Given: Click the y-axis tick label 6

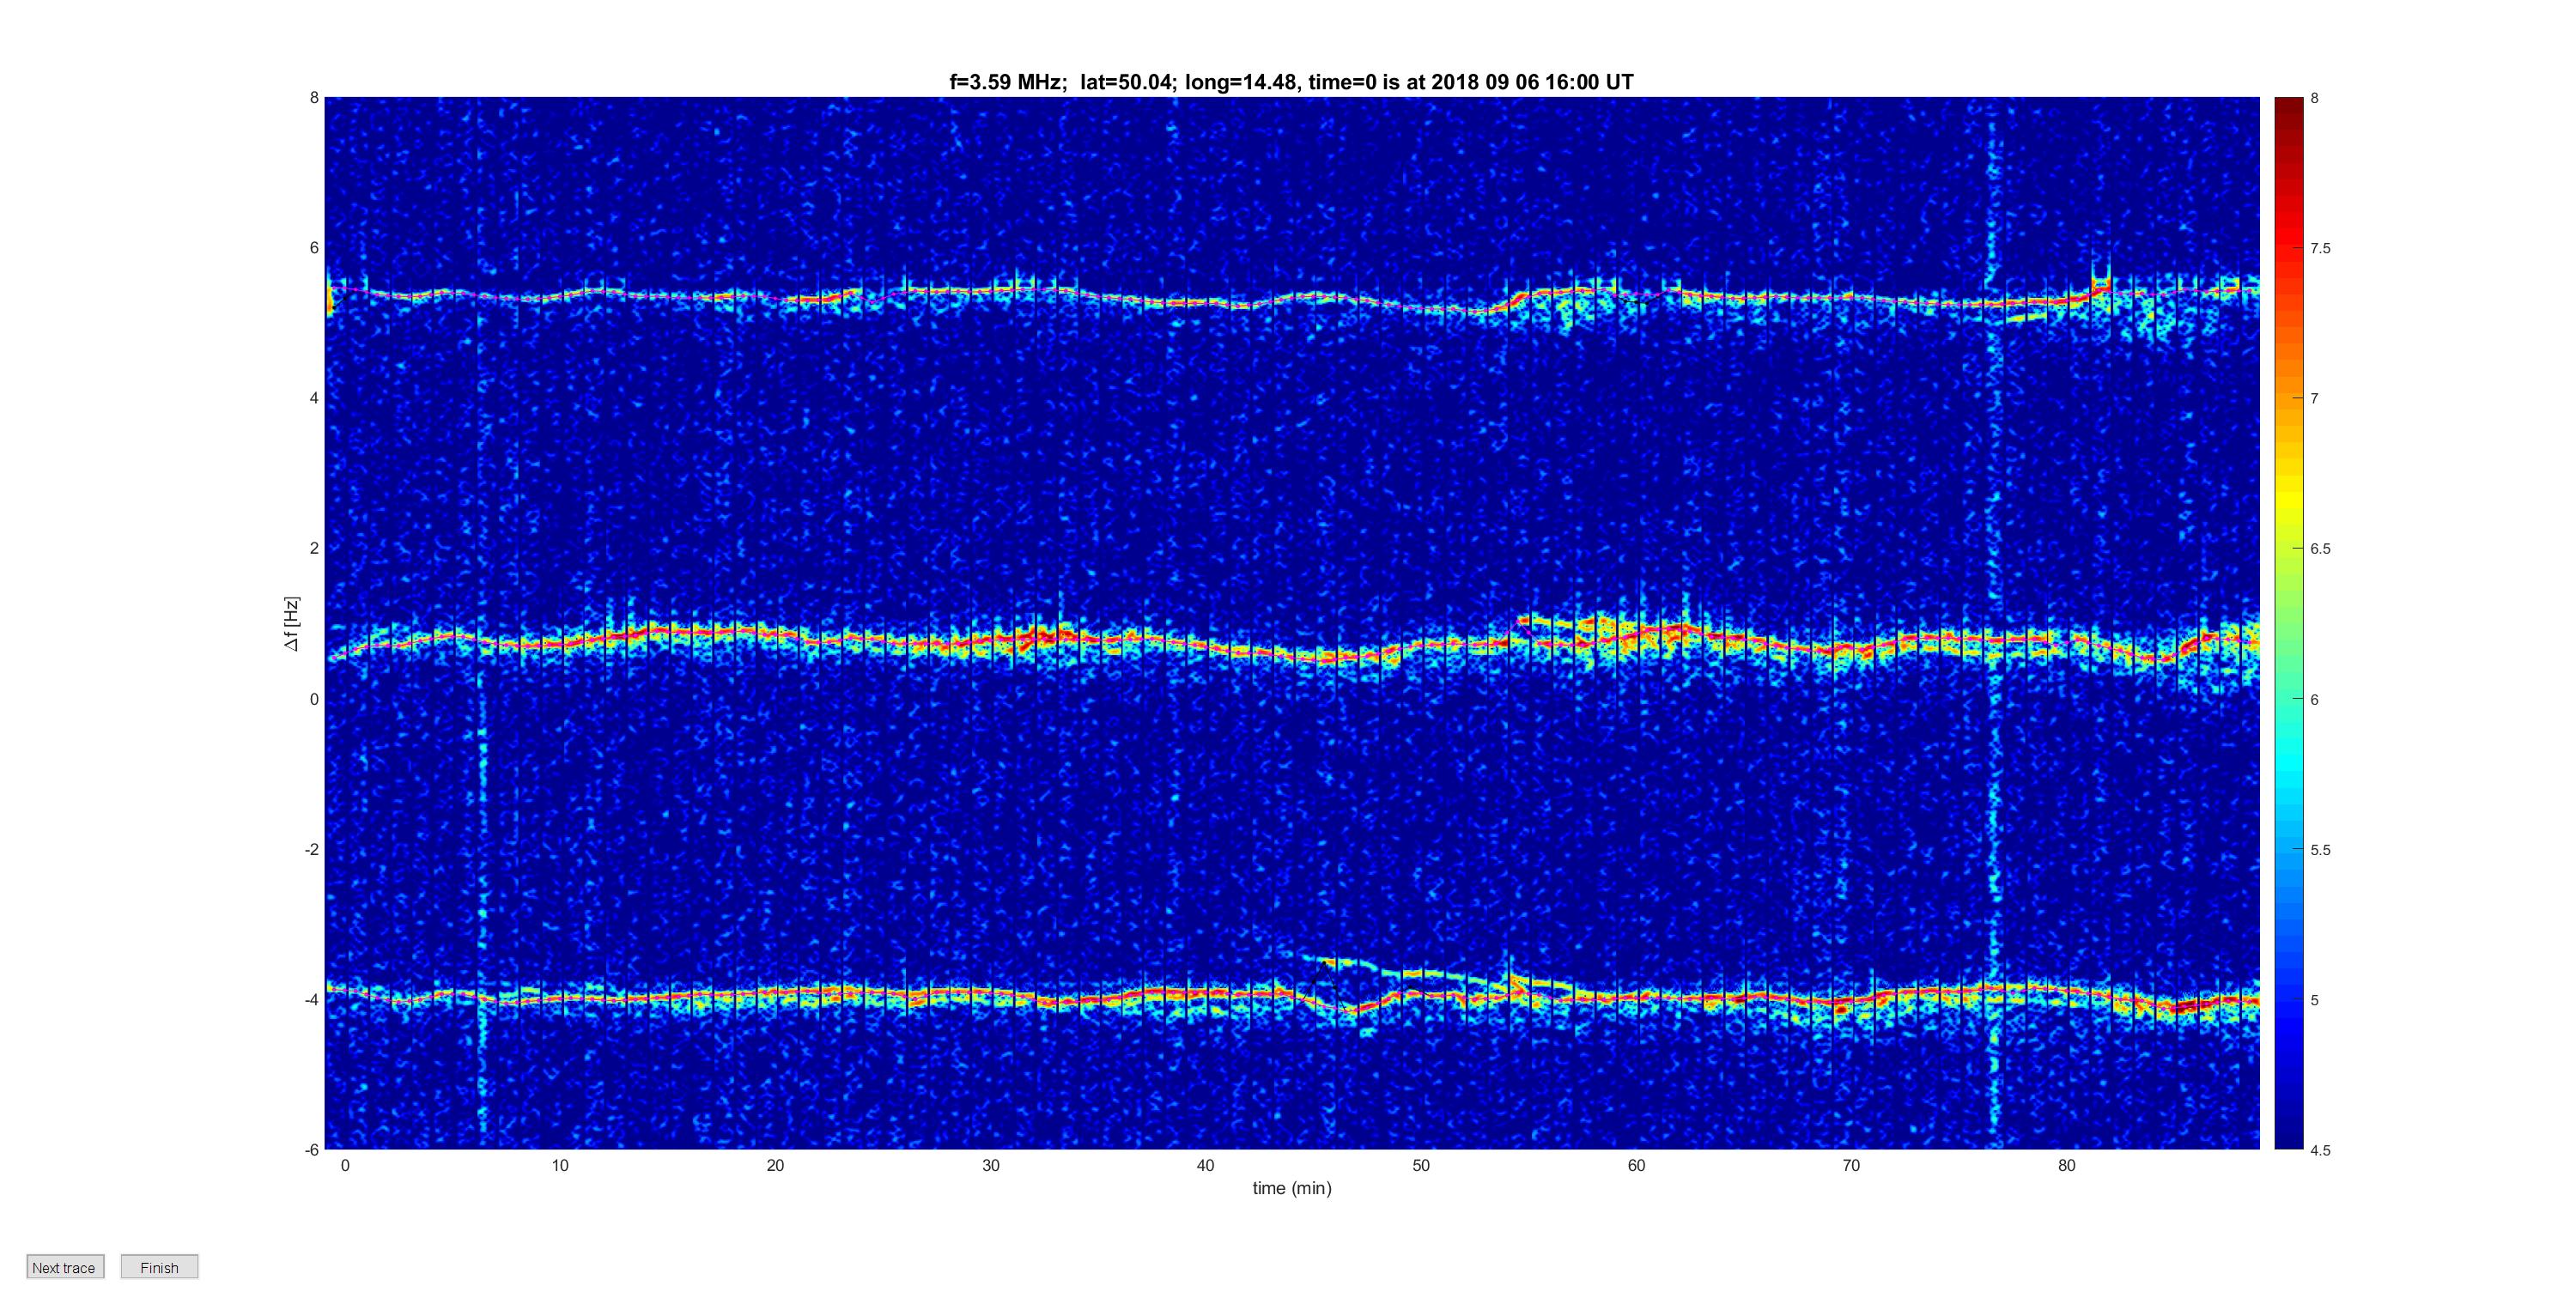Looking at the screenshot, I should click(314, 248).
